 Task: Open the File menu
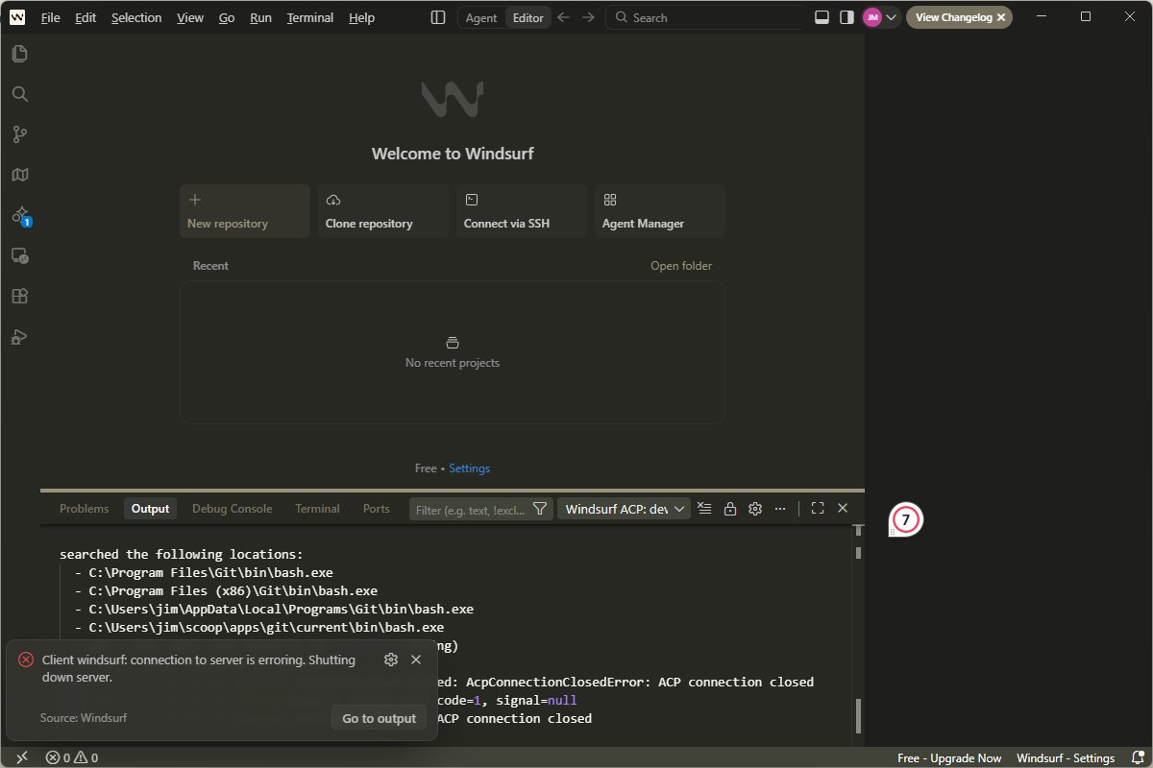(51, 17)
